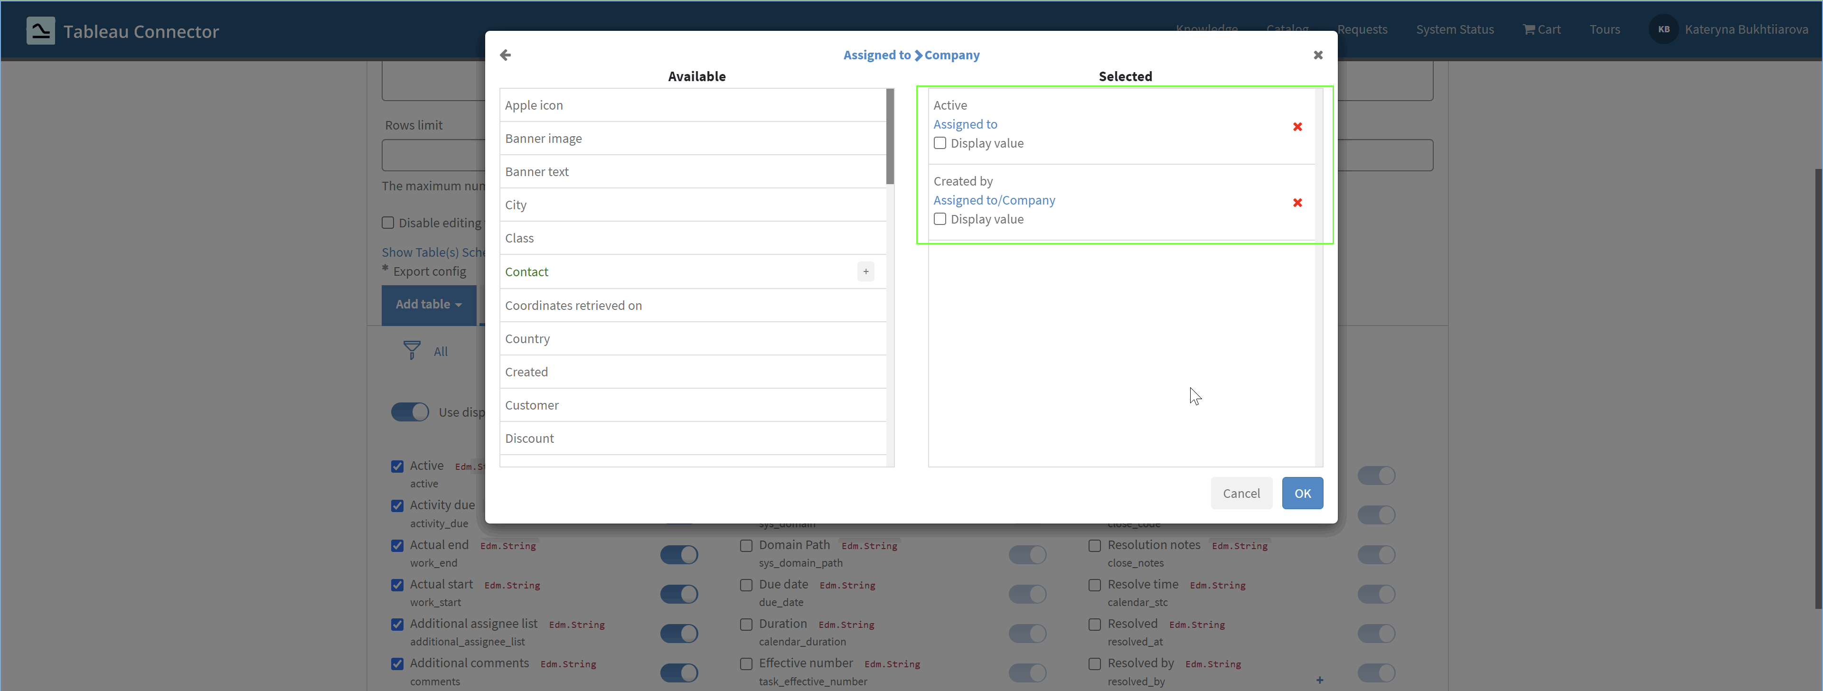Click the plus icon beside Resolved by
This screenshot has width=1823, height=691.
pyautogui.click(x=1319, y=680)
